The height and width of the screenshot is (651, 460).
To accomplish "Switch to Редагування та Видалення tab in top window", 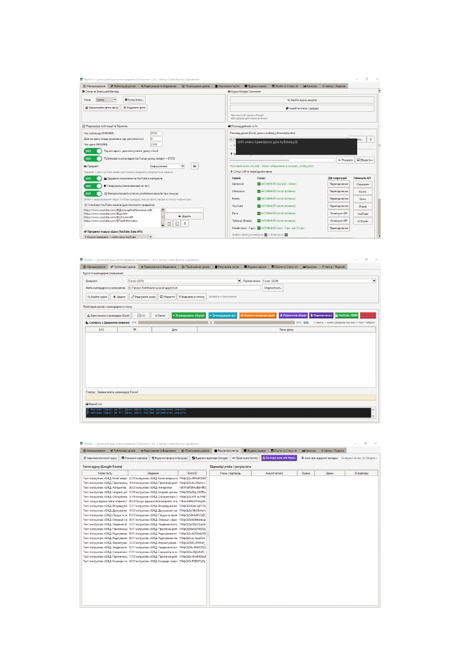I will tap(158, 86).
